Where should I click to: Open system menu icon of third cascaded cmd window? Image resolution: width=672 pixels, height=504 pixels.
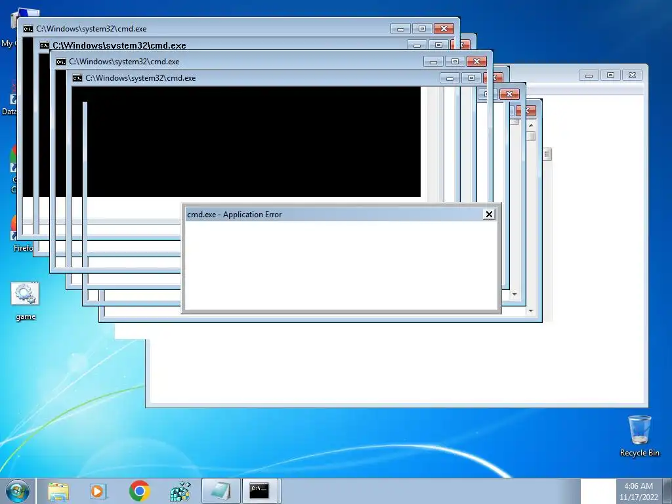pos(61,62)
